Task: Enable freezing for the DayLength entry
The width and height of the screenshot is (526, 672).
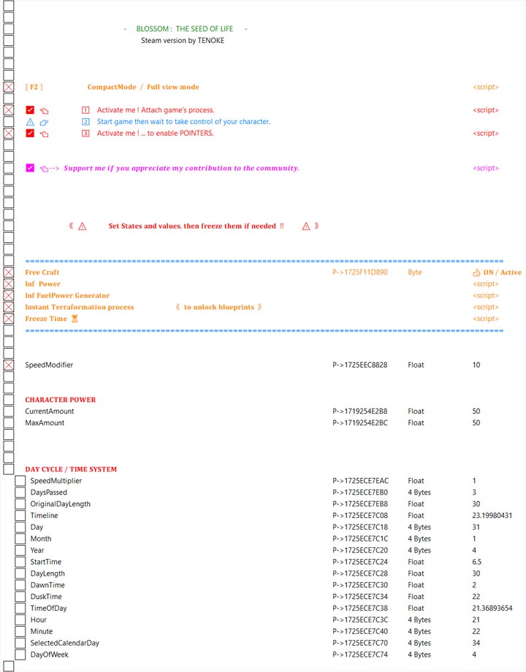Action: pyautogui.click(x=20, y=573)
